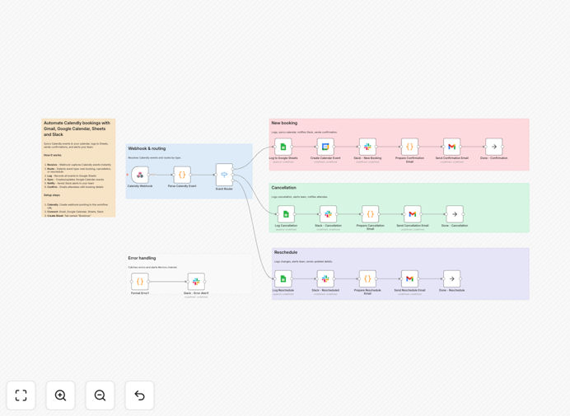This screenshot has height=416, width=570.
Task: Open the Slack - New Booking node
Action: (367, 147)
